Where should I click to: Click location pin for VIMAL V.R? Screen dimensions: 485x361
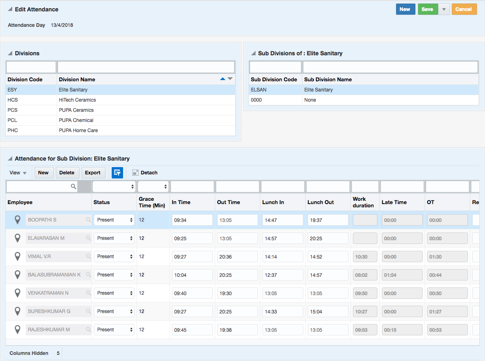(18, 257)
